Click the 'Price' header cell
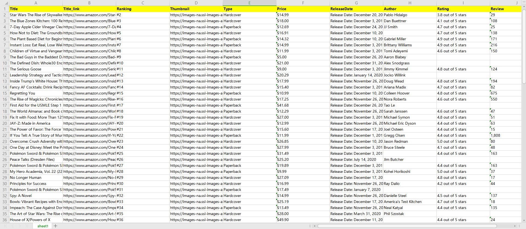The width and height of the screenshot is (526, 229). 303,9
